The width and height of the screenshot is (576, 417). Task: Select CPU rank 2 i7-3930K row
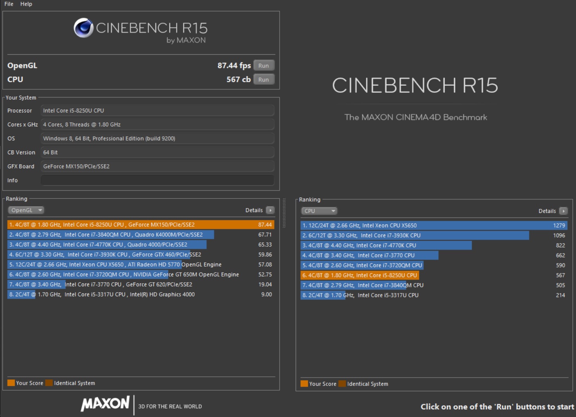pyautogui.click(x=434, y=235)
